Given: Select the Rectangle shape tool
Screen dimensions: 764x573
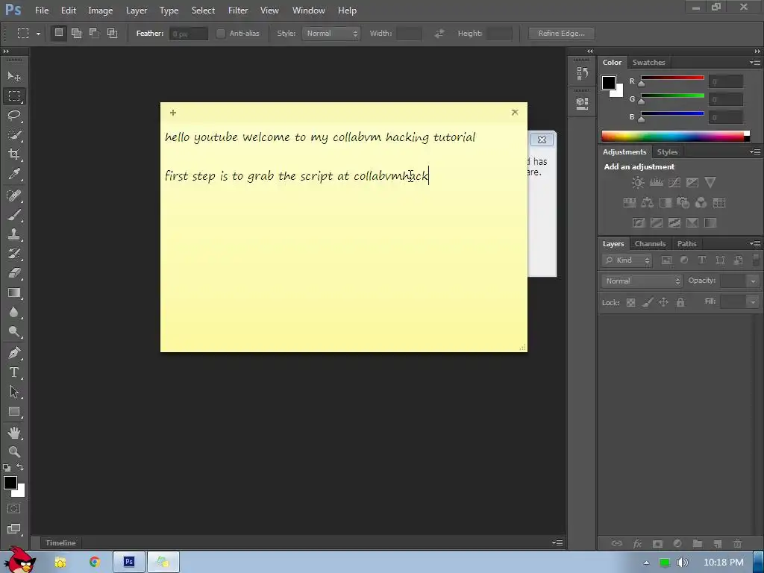Looking at the screenshot, I should point(14,412).
